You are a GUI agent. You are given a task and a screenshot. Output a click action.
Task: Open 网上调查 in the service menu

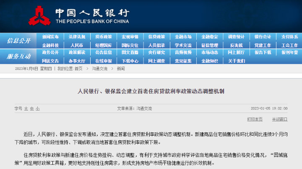156,61
